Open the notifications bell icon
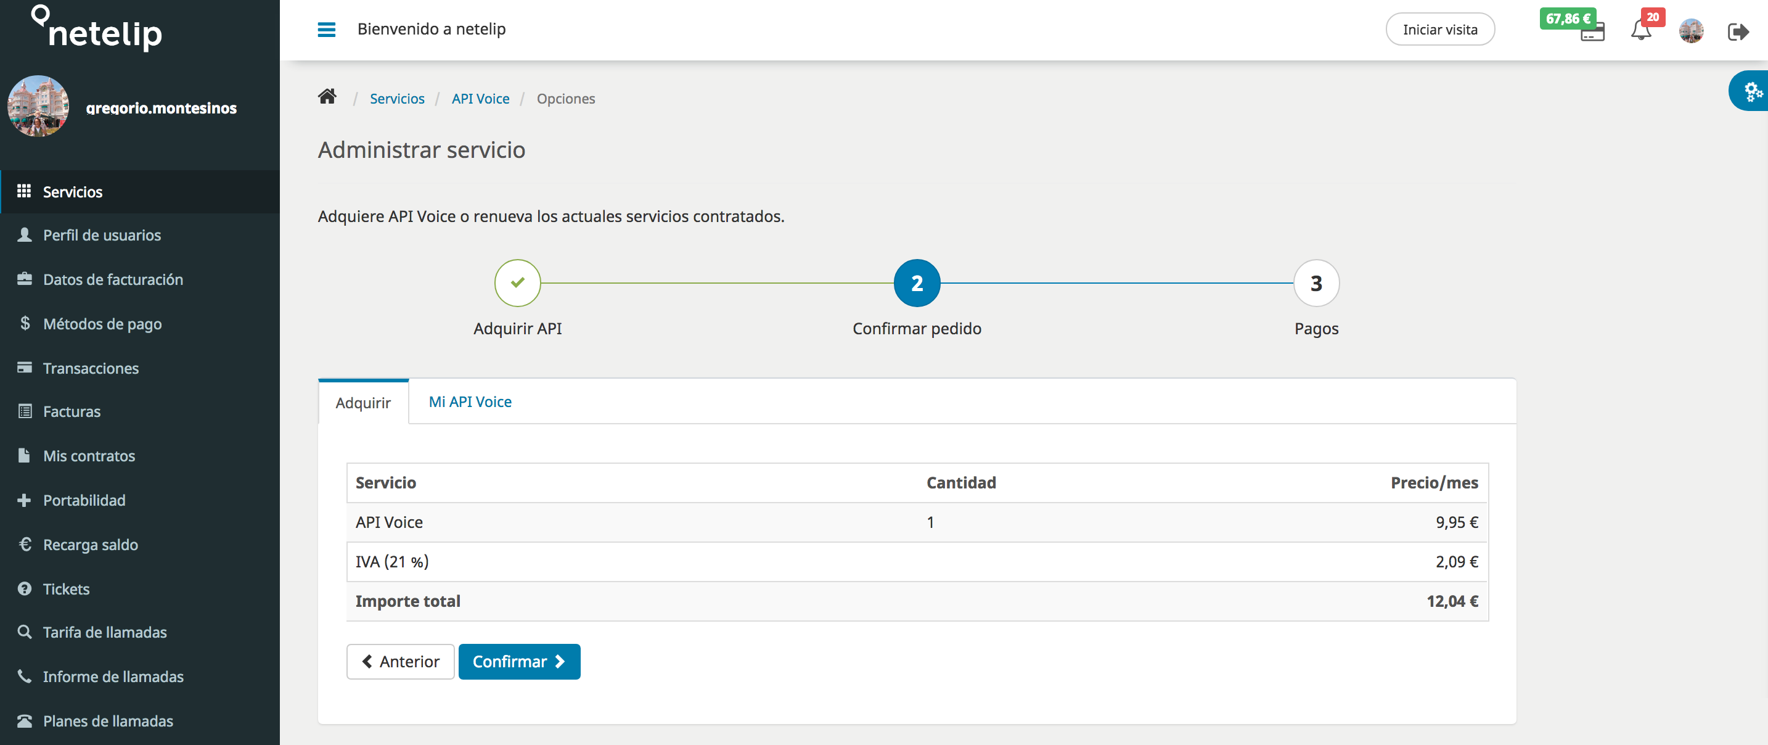 (x=1641, y=30)
